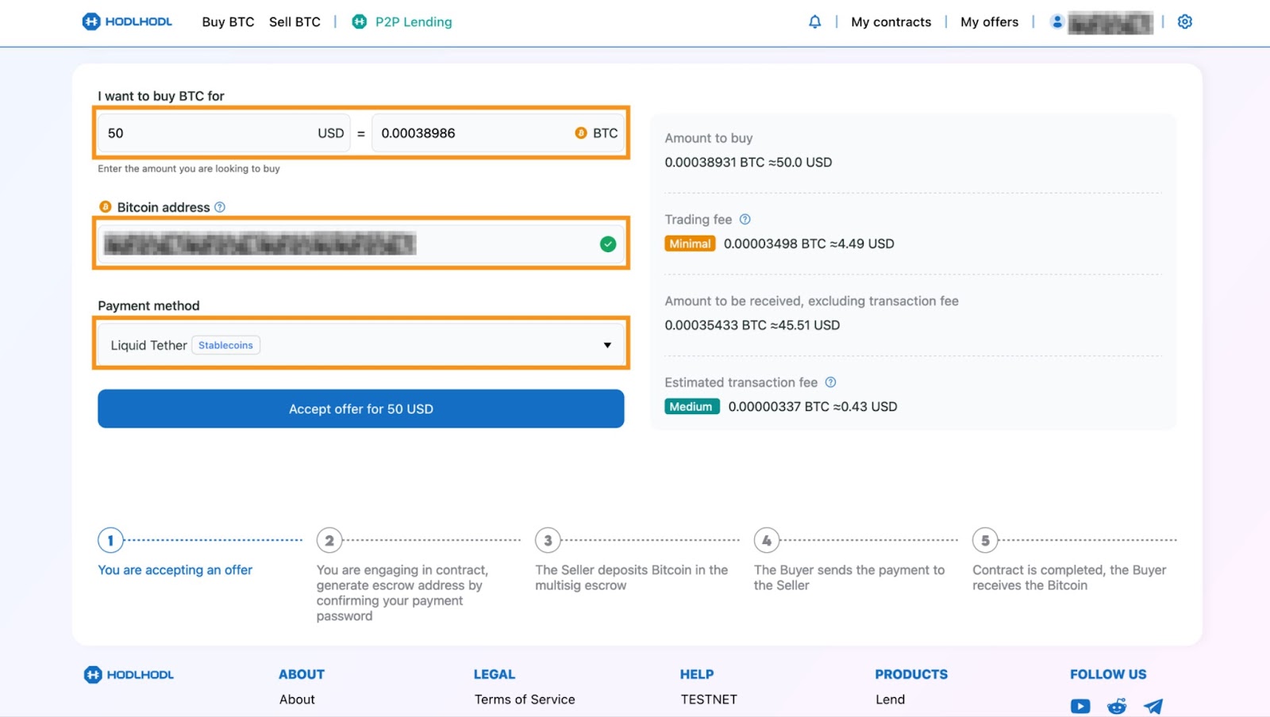Screen dimensions: 1270x717
Task: Open HodlHodl Telegram icon
Action: (x=1153, y=706)
